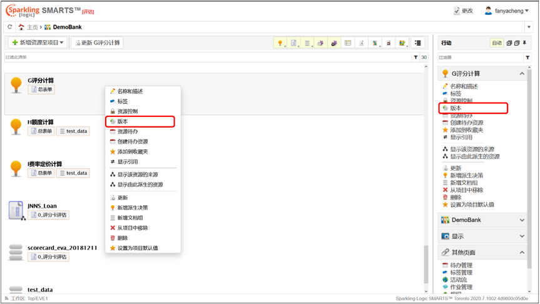Click the list view icon at toolbar end
Screen dimensions: 540x304
[418, 43]
